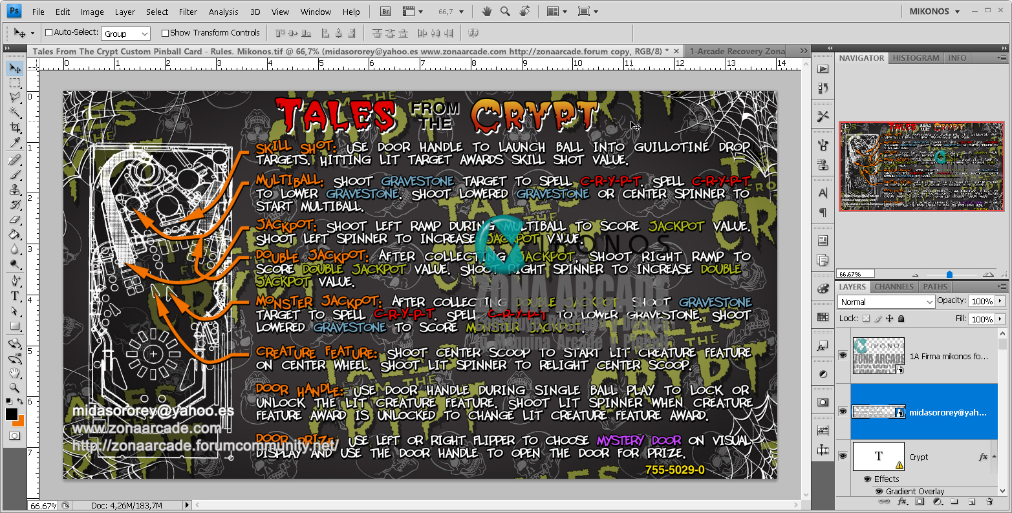The image size is (1012, 513).
Task: Switch to the Histogram tab
Action: pos(916,58)
